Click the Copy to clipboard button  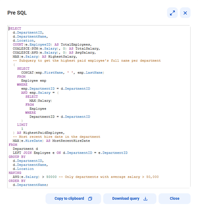pos(73,199)
